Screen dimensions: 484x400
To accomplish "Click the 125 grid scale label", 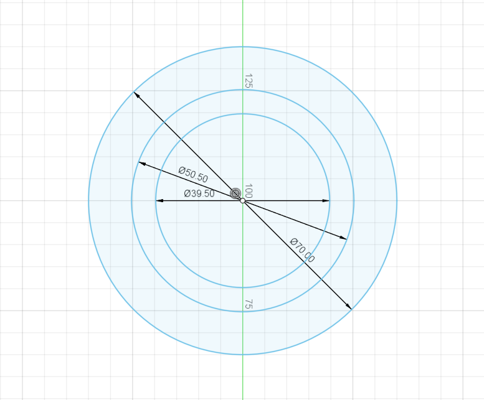I will point(248,81).
